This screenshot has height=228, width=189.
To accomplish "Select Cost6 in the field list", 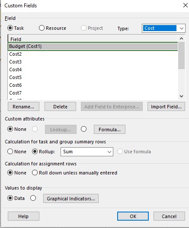I will point(93,85).
